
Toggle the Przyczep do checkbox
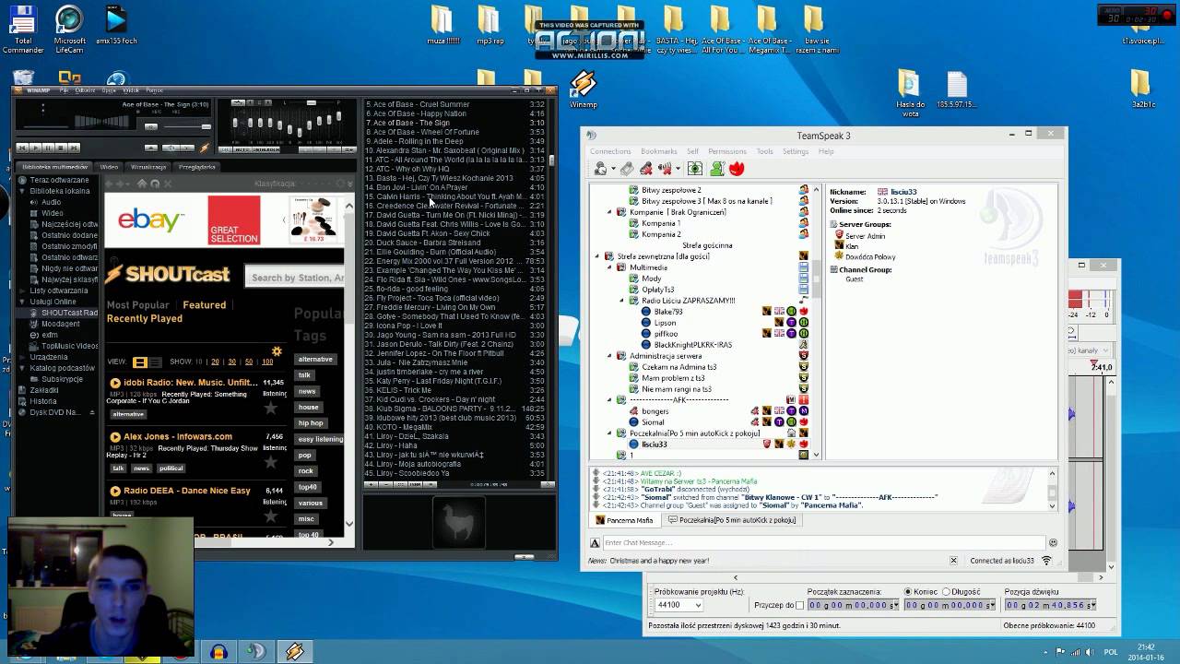799,605
